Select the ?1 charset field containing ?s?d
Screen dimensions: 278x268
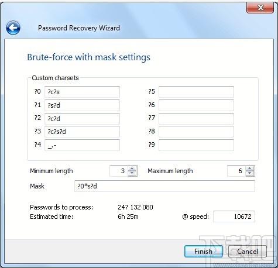pos(82,105)
